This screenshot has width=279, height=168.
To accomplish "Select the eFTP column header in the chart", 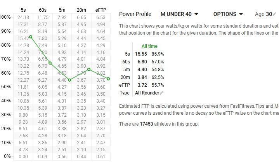I will [x=101, y=10].
